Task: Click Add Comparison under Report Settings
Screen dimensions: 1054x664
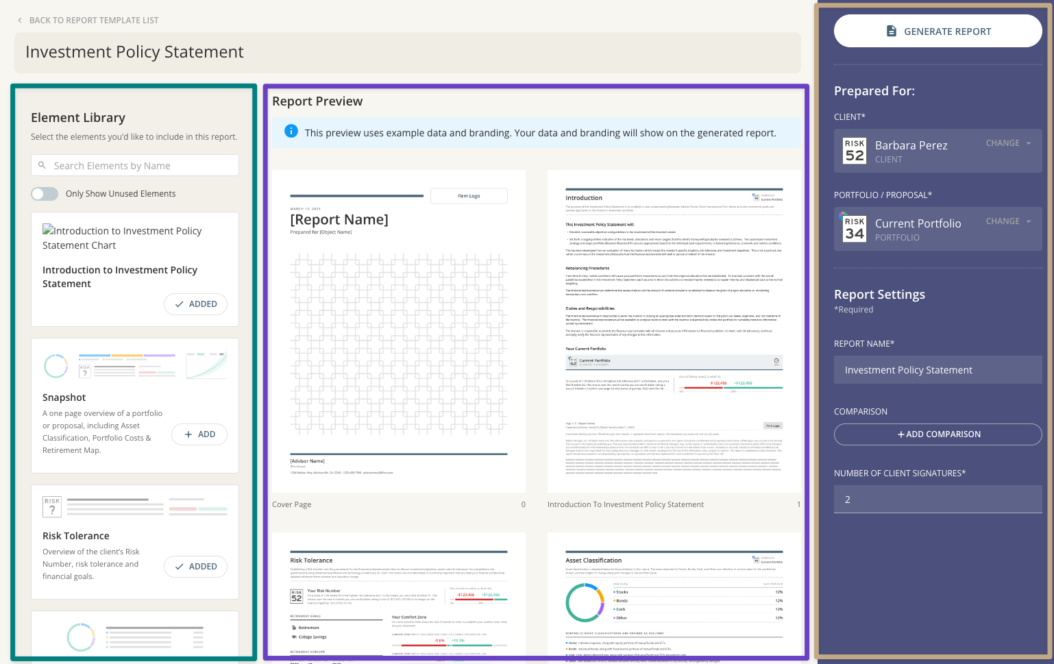Action: click(937, 434)
